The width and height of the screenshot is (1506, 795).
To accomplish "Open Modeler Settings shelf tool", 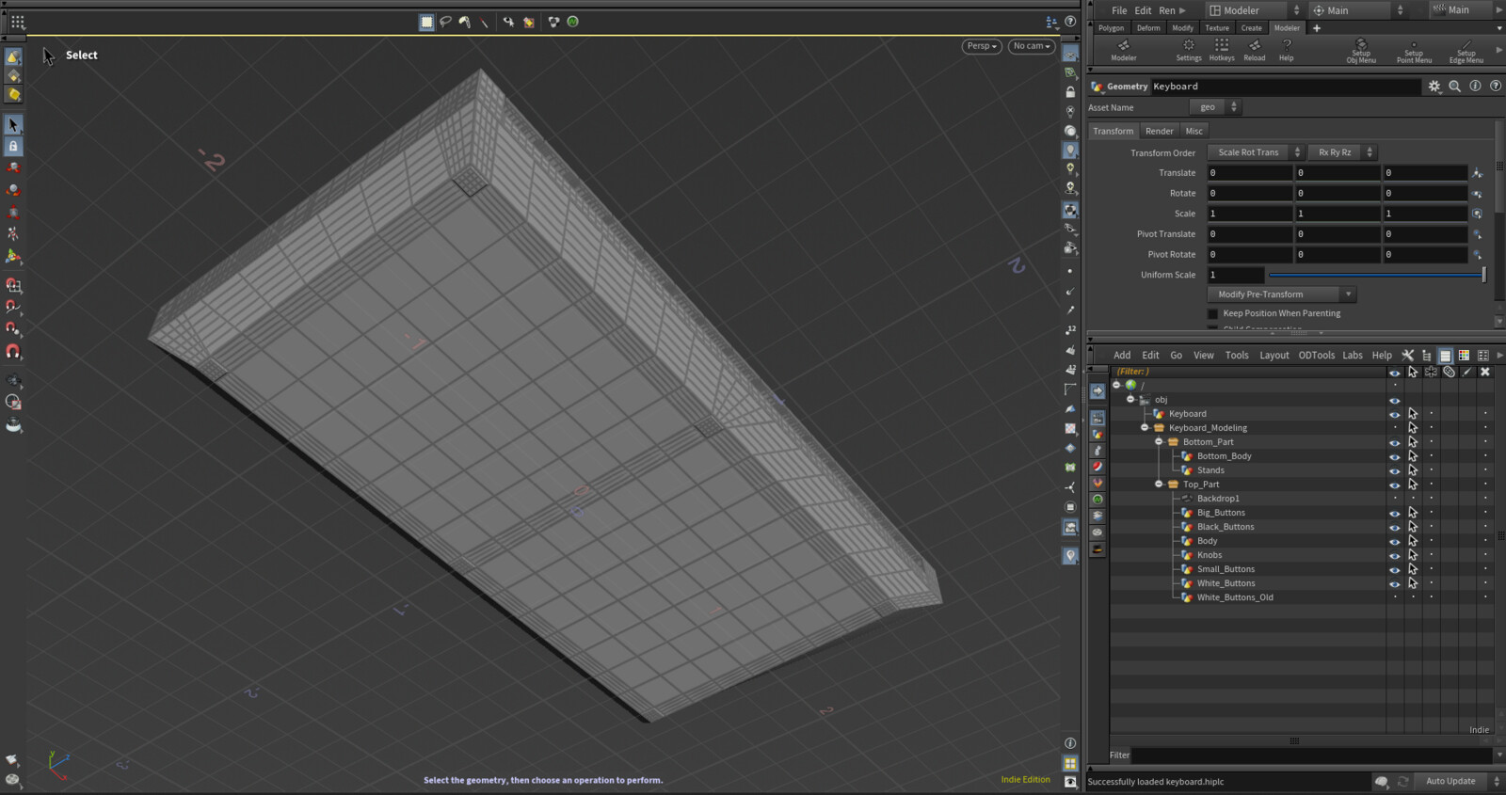I will tap(1189, 50).
